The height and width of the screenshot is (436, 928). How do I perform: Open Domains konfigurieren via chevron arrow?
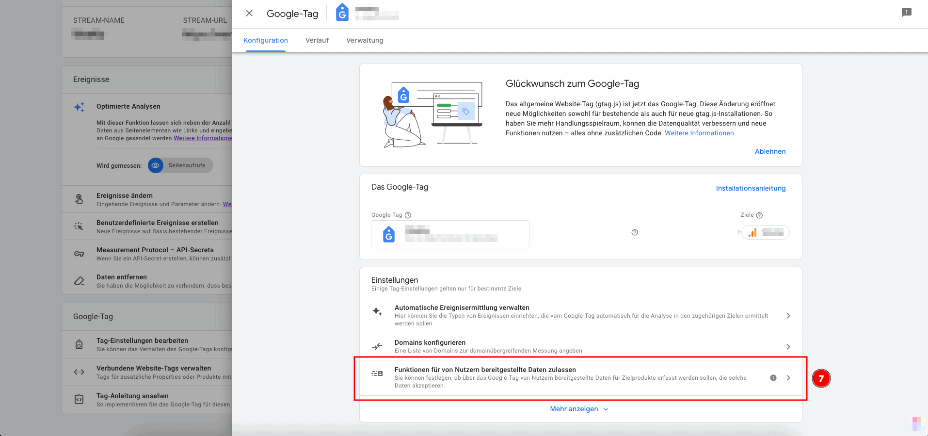788,347
